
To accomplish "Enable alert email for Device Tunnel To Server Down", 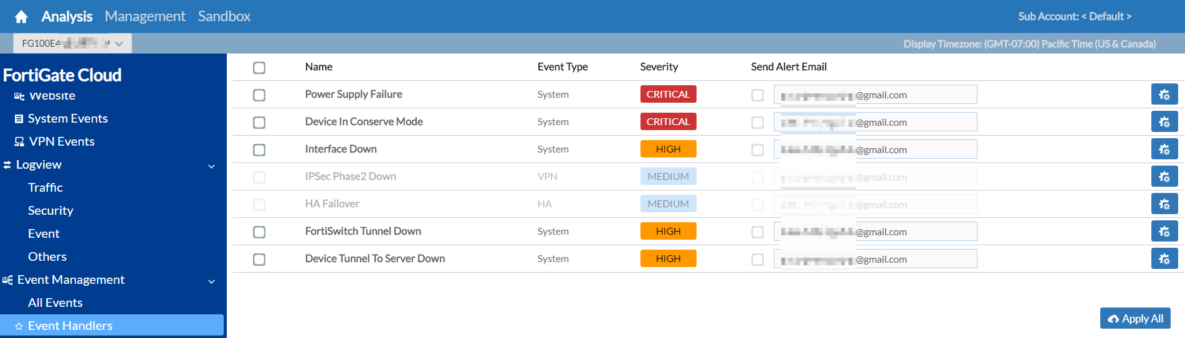I will click(758, 259).
